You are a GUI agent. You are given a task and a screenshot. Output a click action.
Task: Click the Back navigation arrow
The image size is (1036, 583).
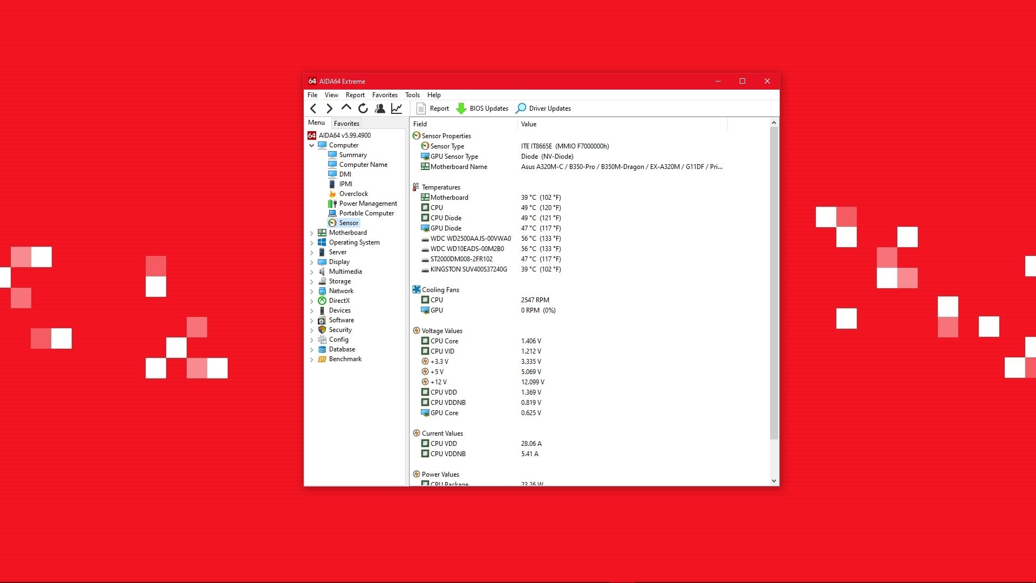[313, 109]
